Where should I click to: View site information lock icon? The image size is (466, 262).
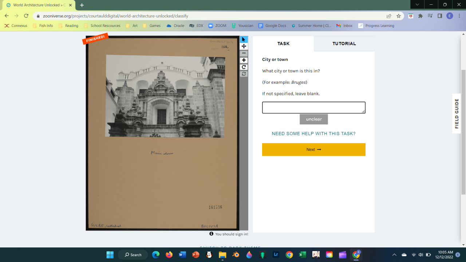[38, 16]
